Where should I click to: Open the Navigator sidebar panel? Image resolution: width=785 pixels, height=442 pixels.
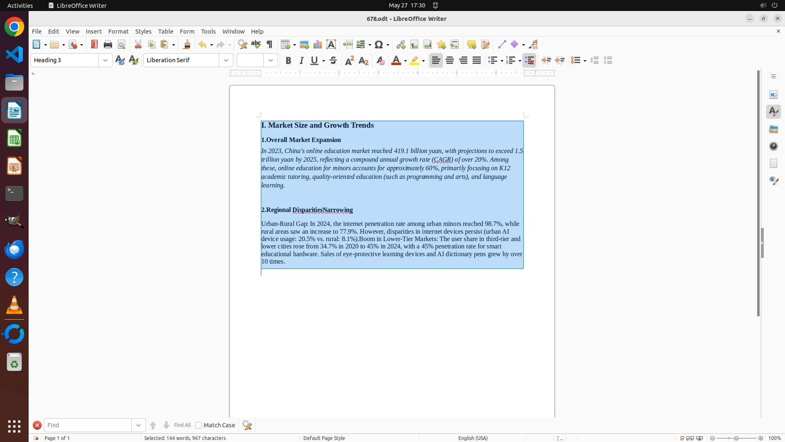[x=774, y=147]
